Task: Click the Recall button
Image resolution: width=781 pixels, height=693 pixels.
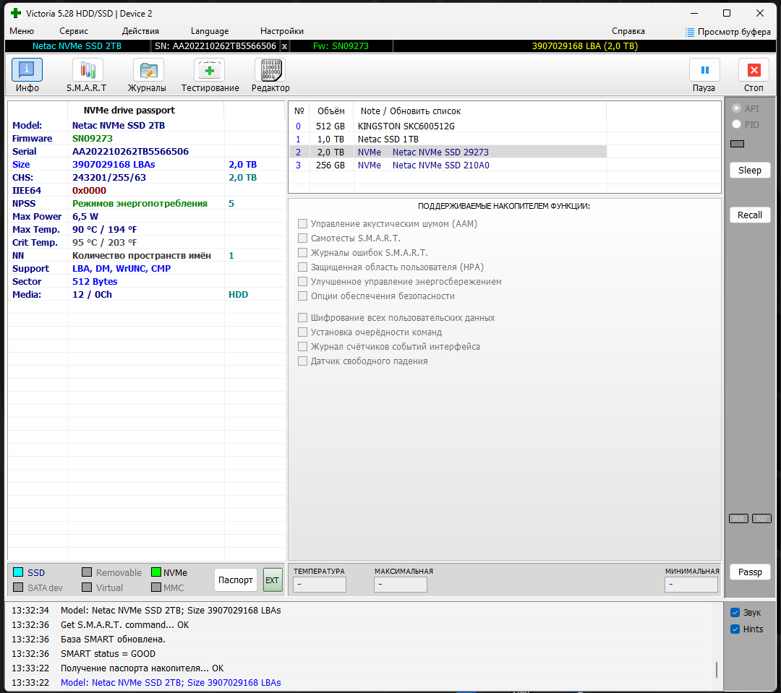Action: click(750, 215)
